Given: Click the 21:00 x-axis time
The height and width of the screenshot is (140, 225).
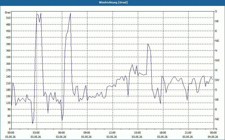Looking at the screenshot, I should click(x=188, y=132).
